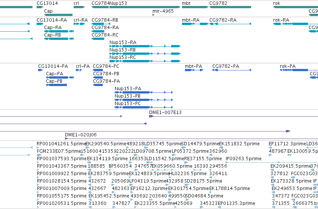Select the Cap gene feature
Viewport: 318px width, 209px height.
point(58,15)
